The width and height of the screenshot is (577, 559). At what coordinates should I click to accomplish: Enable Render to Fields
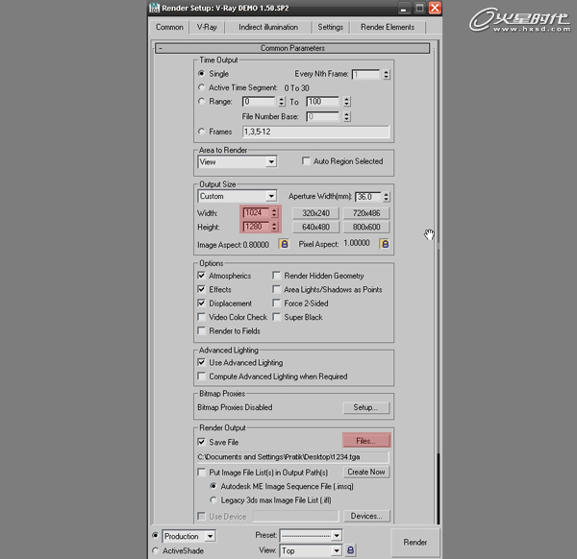(x=201, y=330)
